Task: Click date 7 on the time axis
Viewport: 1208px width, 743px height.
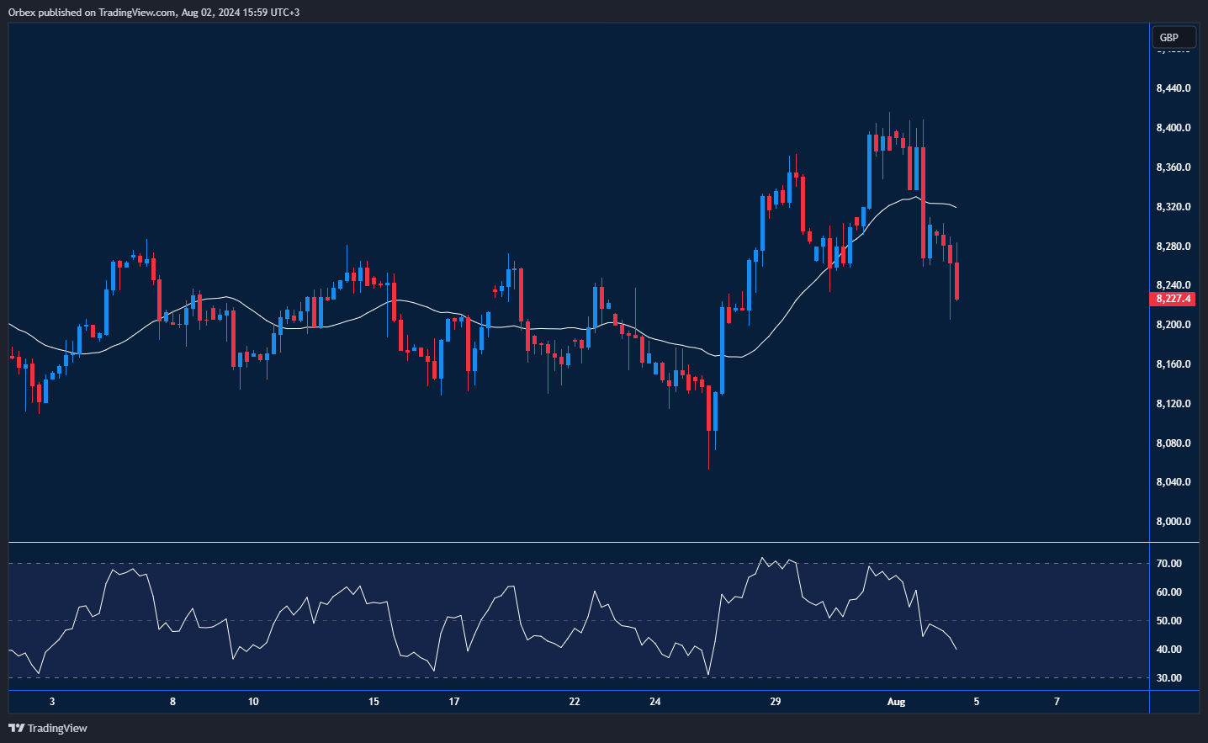Action: [1057, 702]
